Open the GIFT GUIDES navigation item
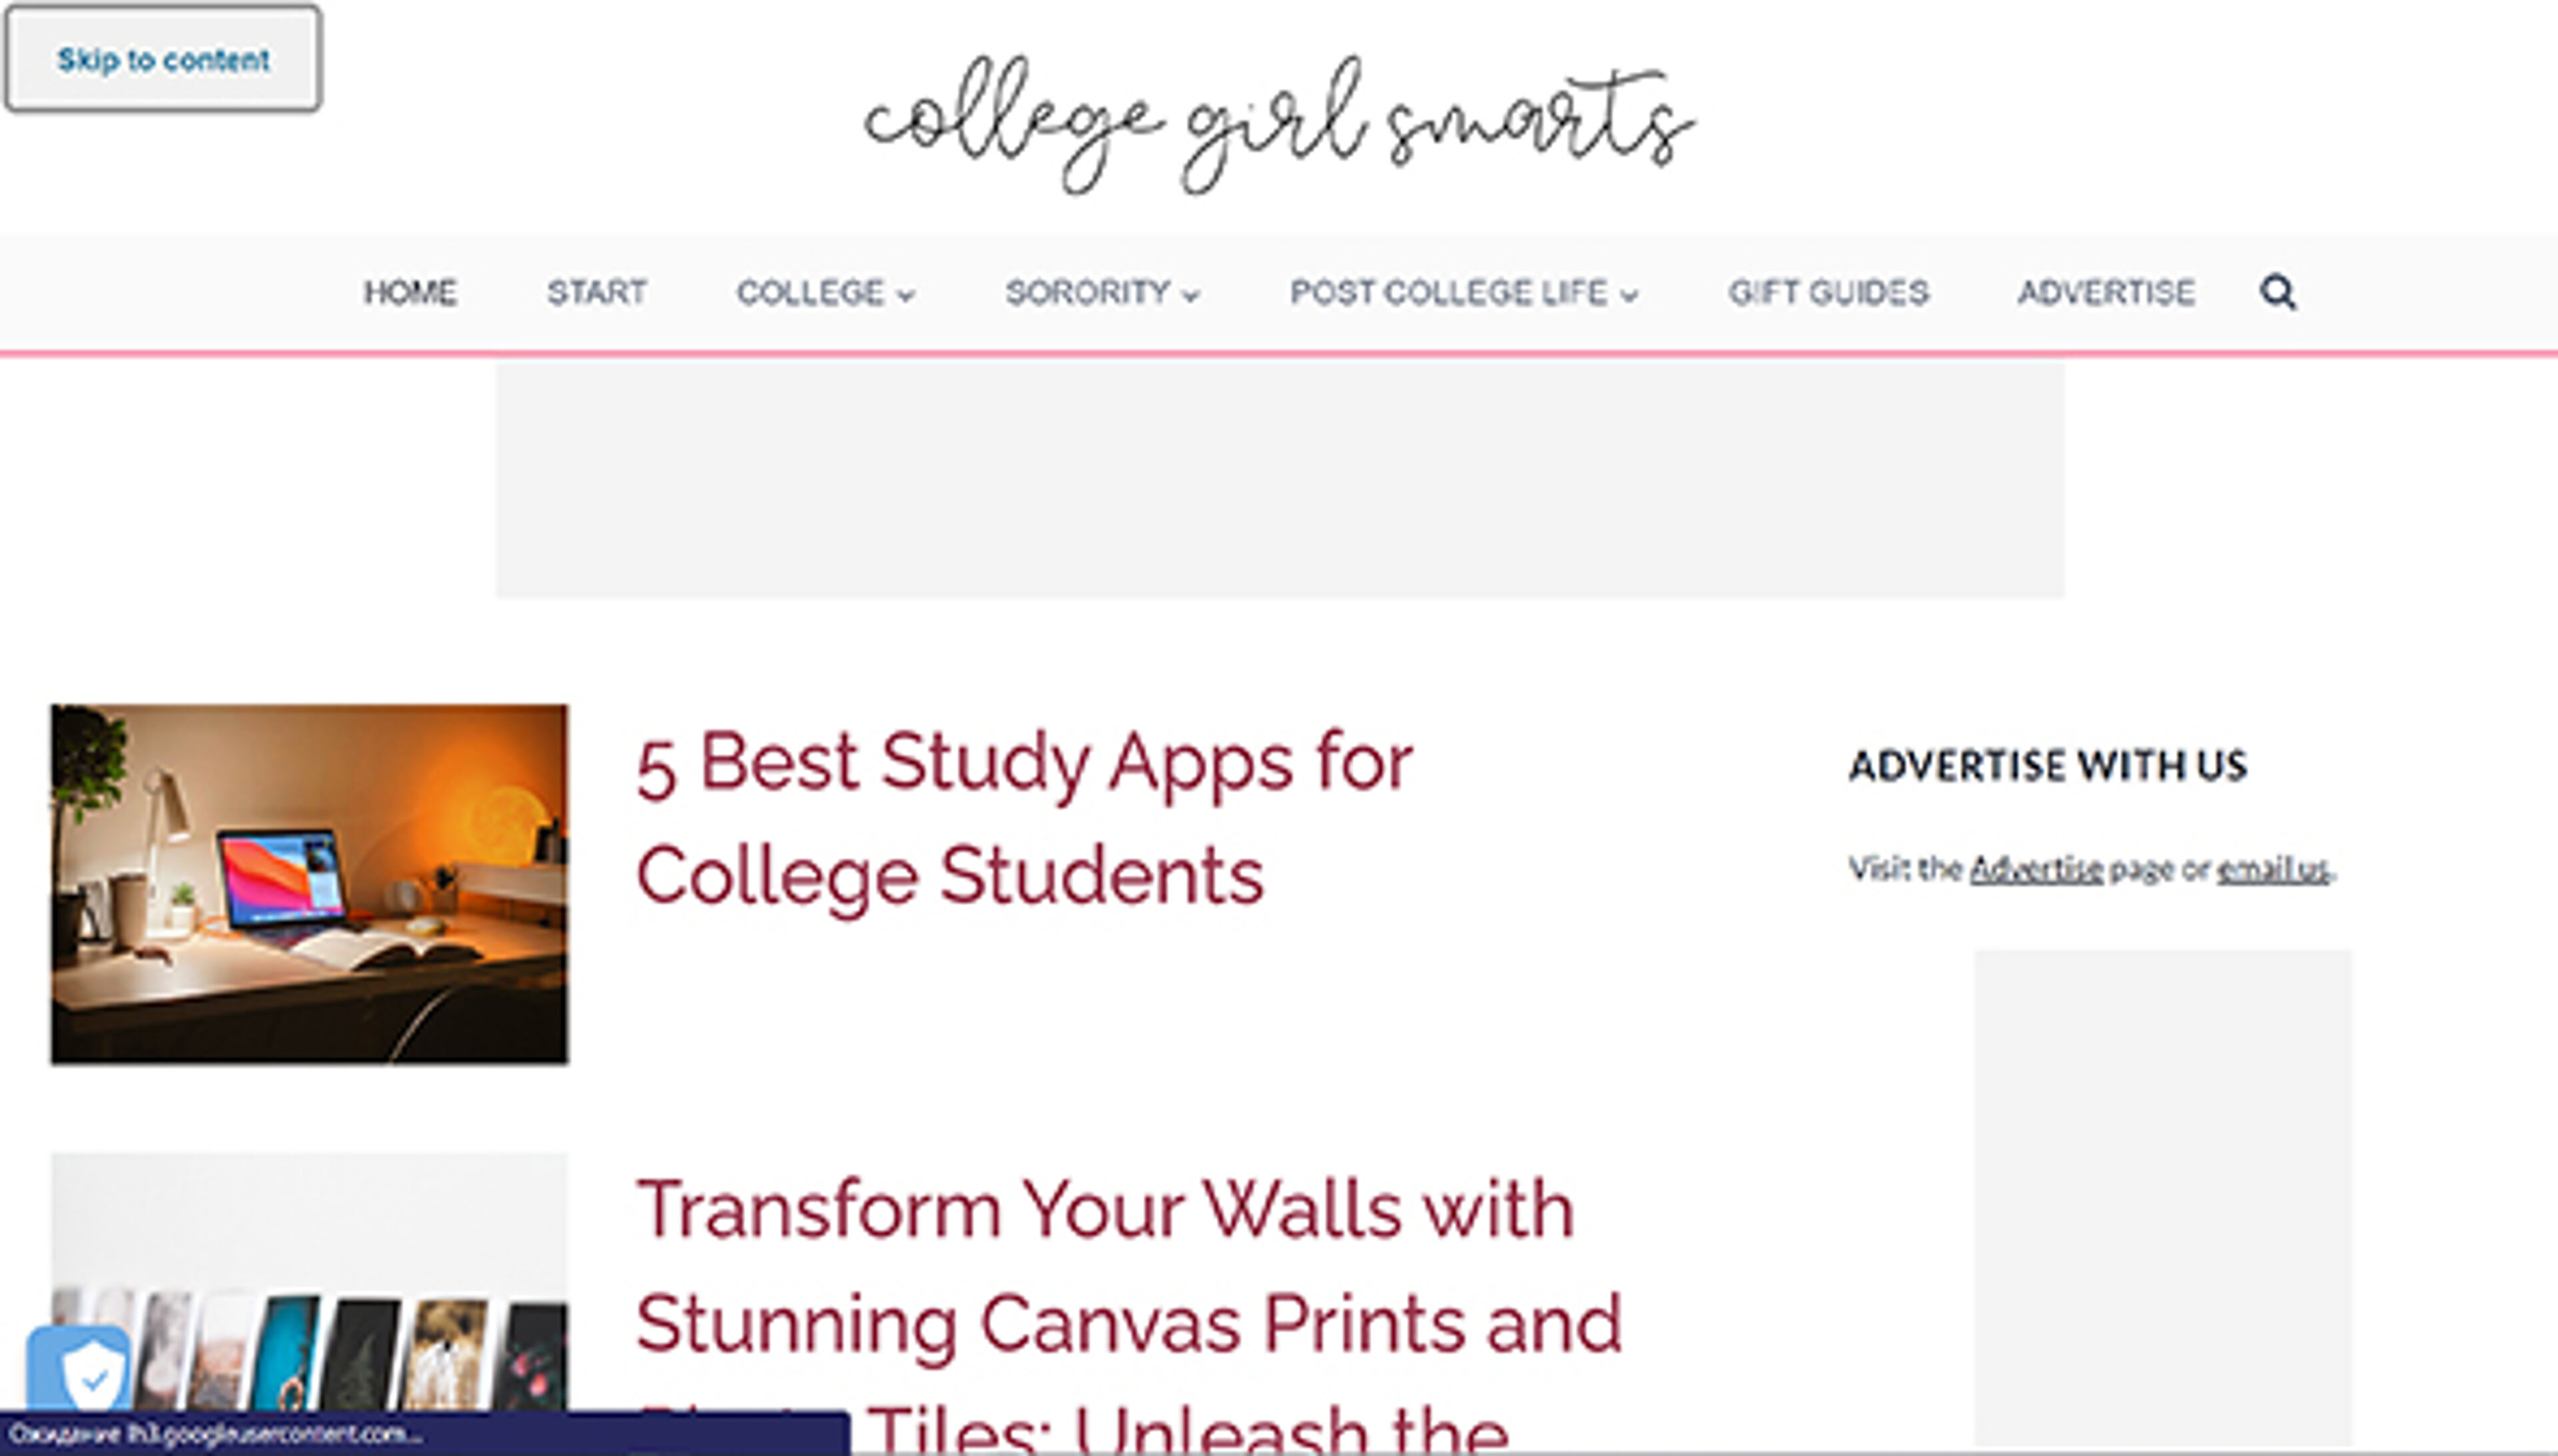Viewport: 2558px width, 1456px height. (x=1831, y=292)
